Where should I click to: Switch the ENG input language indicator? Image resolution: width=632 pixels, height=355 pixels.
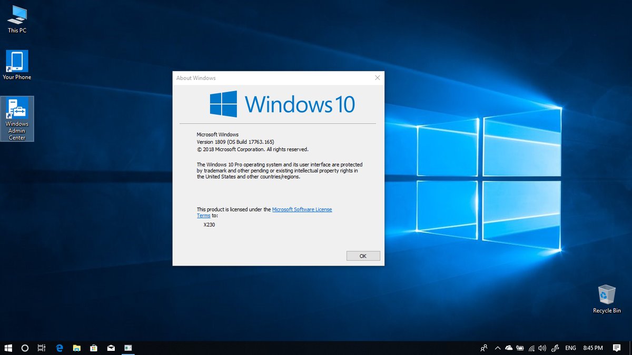(570, 348)
